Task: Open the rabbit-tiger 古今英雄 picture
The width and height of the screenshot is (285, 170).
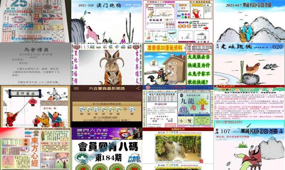Action: pos(107,64)
